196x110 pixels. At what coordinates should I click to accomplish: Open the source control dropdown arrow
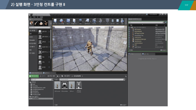65,21
